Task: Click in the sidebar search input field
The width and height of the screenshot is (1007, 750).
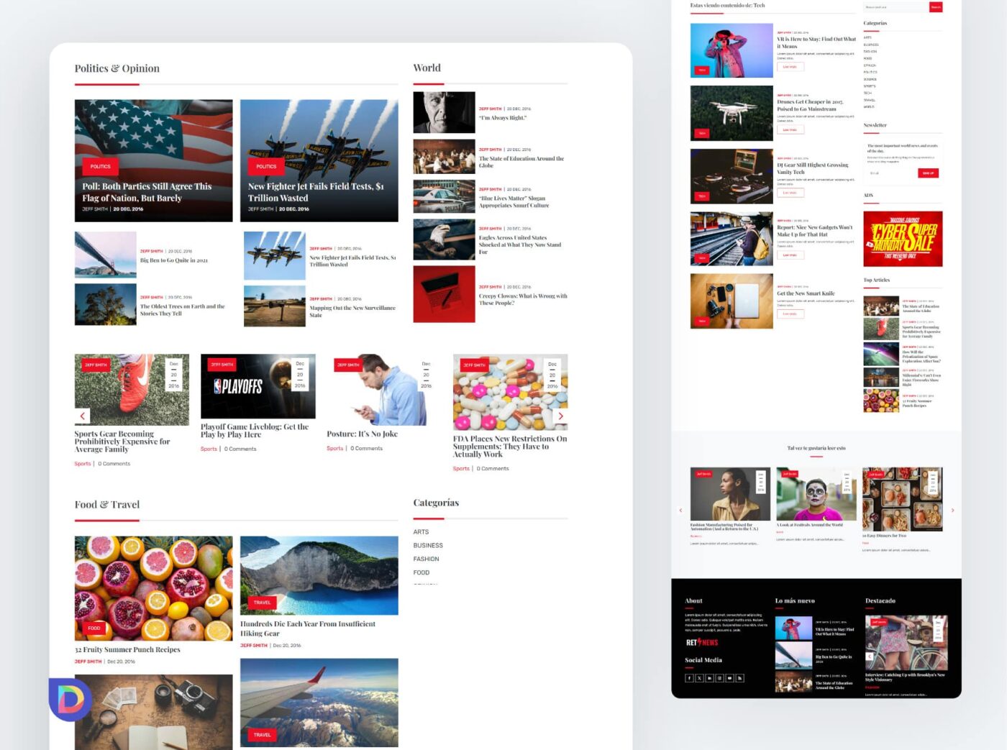Action: pyautogui.click(x=896, y=7)
